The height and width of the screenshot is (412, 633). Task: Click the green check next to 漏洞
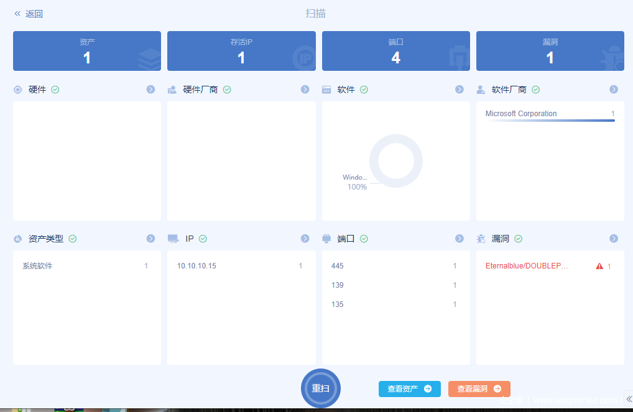click(x=518, y=239)
